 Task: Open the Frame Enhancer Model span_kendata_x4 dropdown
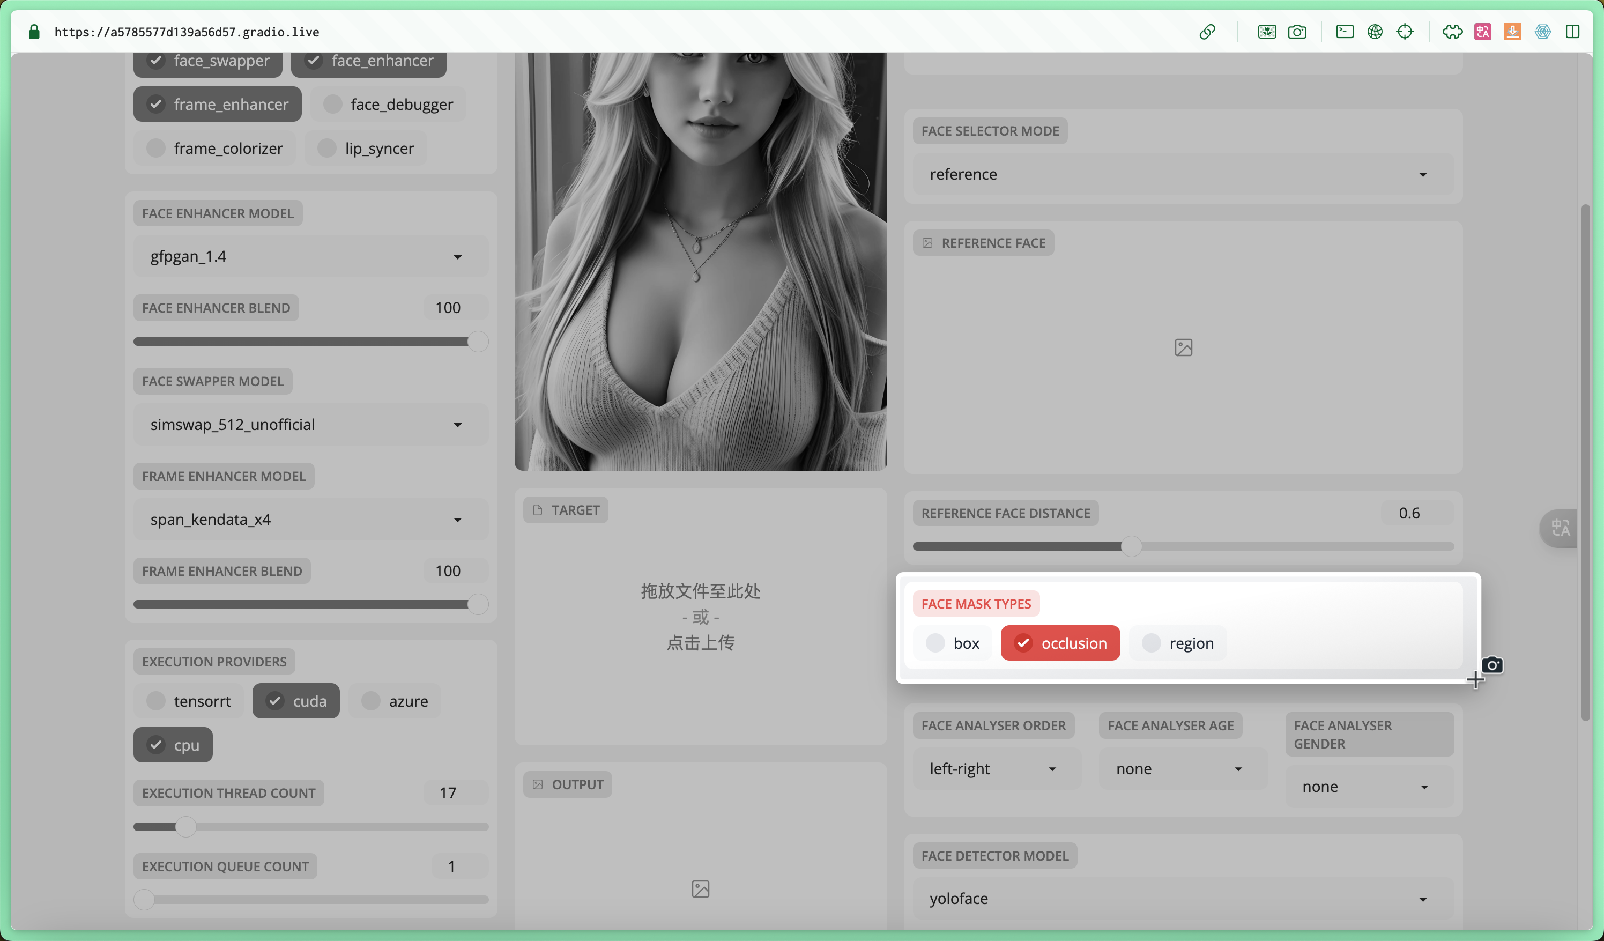pyautogui.click(x=310, y=520)
